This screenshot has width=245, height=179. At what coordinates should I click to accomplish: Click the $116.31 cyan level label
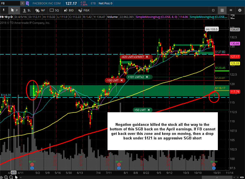[6, 95]
